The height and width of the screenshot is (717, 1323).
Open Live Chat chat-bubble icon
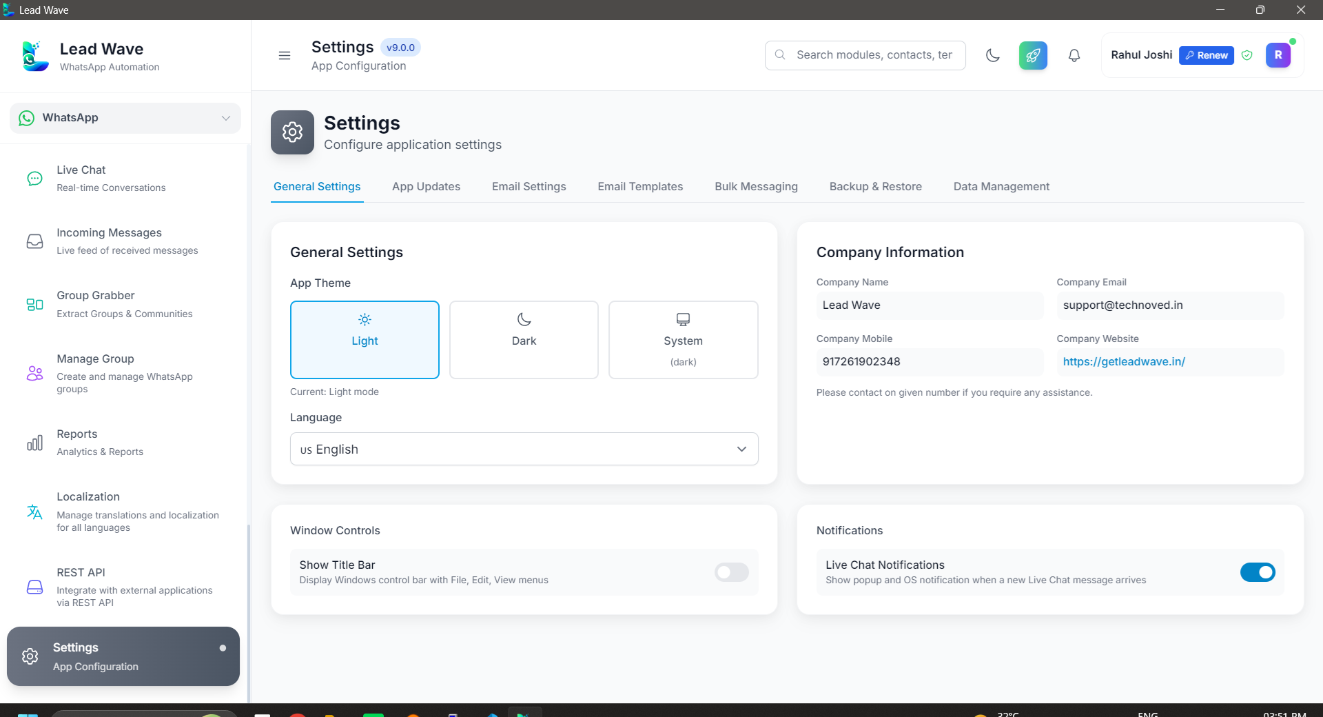tap(34, 179)
